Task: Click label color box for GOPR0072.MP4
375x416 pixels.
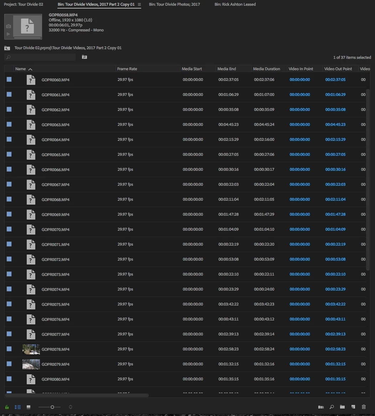Action: coord(9,259)
